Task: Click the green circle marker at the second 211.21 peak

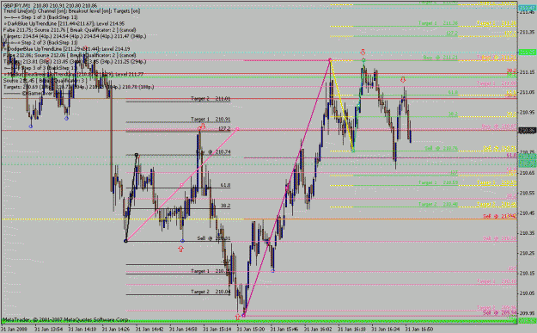Action: tap(363, 60)
